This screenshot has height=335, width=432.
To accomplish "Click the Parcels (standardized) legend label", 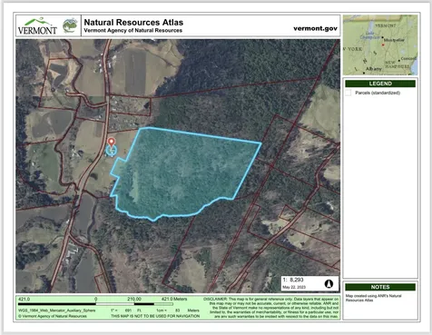I will pos(378,93).
